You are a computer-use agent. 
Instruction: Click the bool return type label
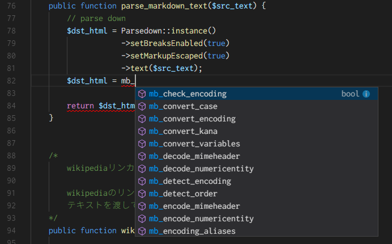(x=350, y=94)
